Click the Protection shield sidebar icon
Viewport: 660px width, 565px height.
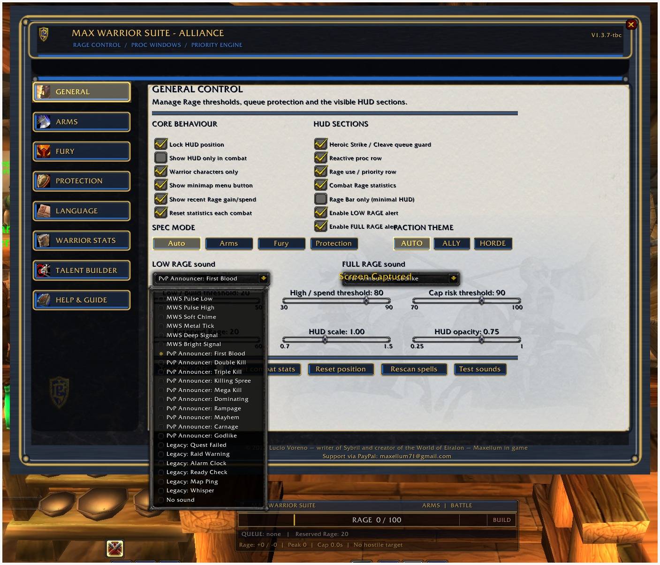[x=44, y=181]
